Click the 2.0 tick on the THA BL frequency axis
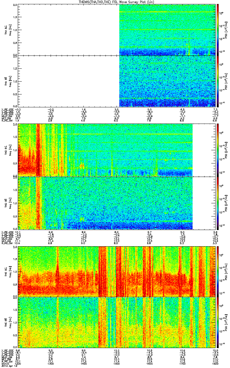Viewport: 230px width, 368px height. pyautogui.click(x=16, y=6)
